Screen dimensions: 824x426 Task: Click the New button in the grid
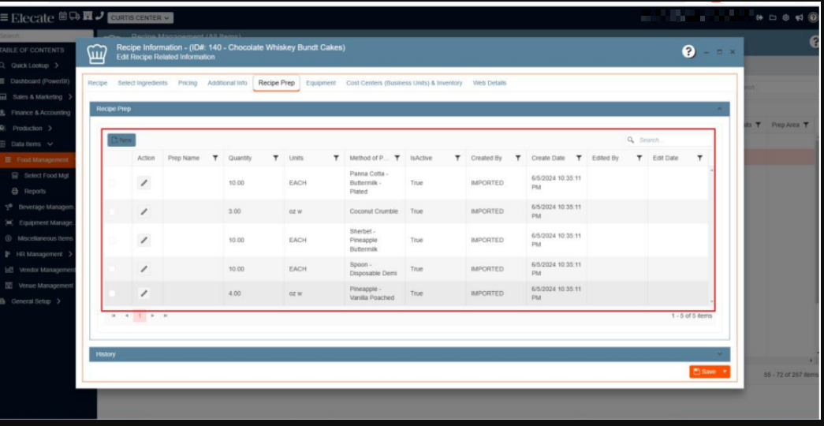tap(121, 140)
